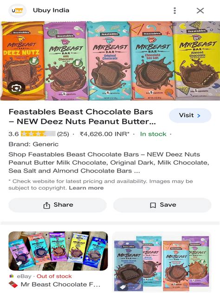This screenshot has width=220, height=293.
Task: Click the eBay shopping bag favicon
Action: coord(12,276)
